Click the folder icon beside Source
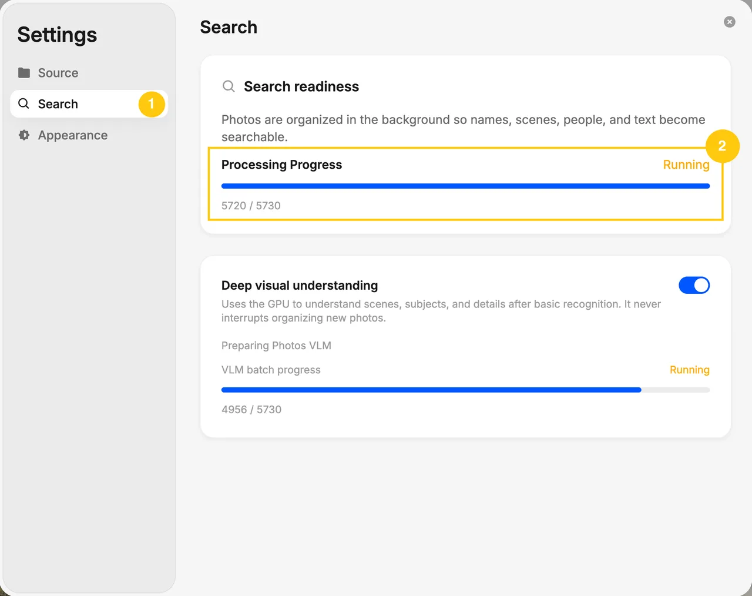The height and width of the screenshot is (596, 752). click(x=24, y=73)
